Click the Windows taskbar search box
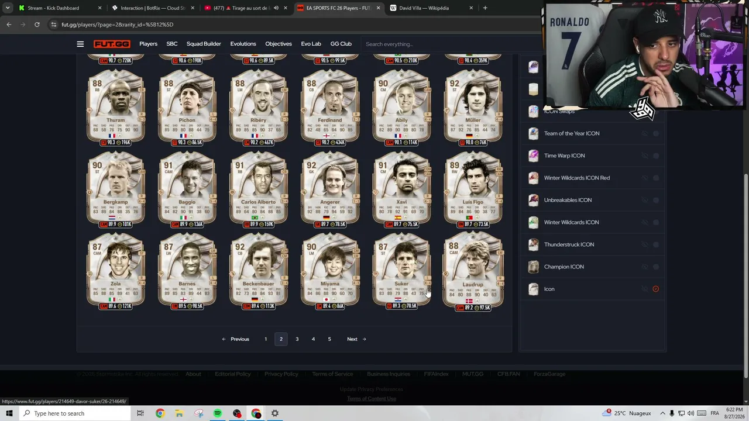Viewport: 749px width, 421px height. (x=75, y=413)
